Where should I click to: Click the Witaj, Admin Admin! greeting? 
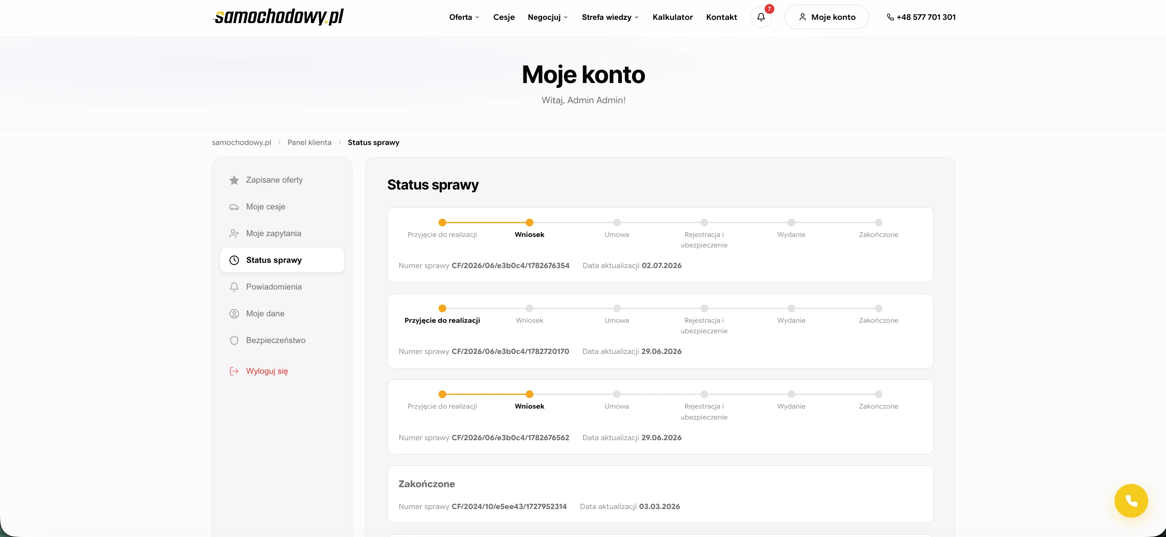click(583, 100)
